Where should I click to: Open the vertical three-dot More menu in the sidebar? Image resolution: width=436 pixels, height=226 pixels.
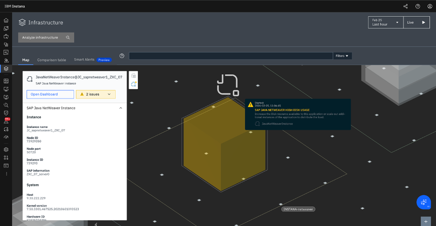point(7,174)
